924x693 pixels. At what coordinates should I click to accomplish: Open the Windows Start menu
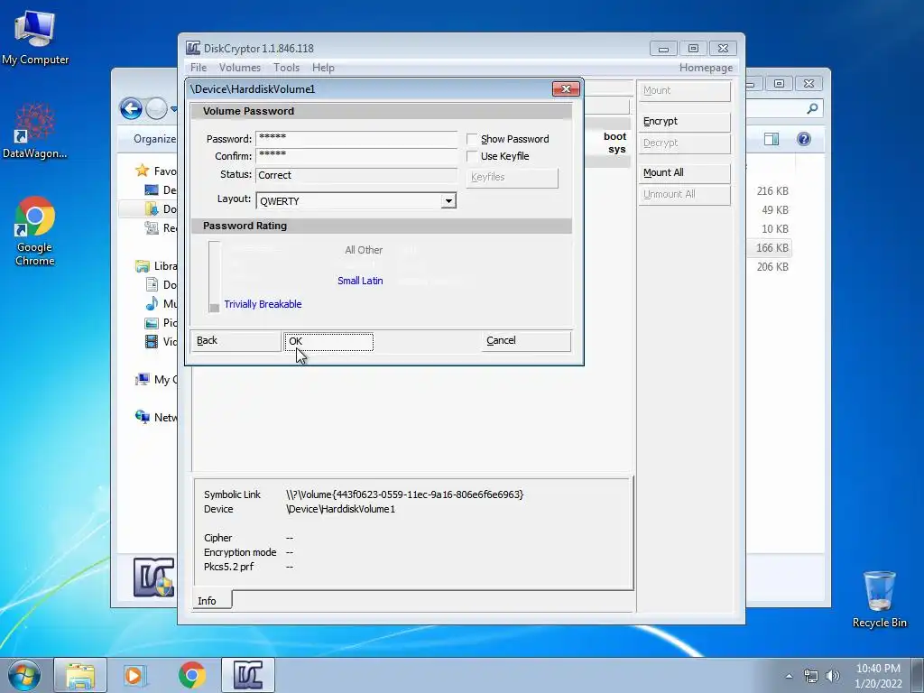(x=24, y=675)
